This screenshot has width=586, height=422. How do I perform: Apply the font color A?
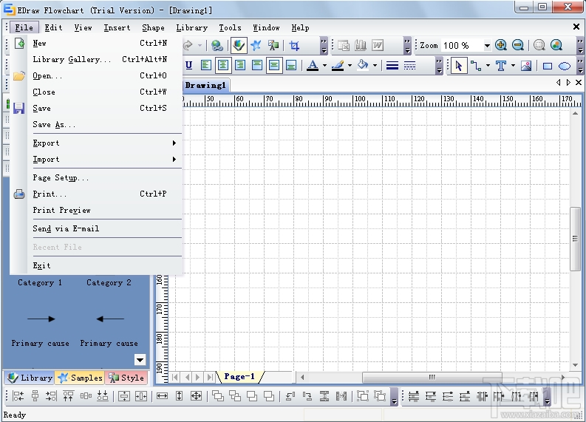313,66
